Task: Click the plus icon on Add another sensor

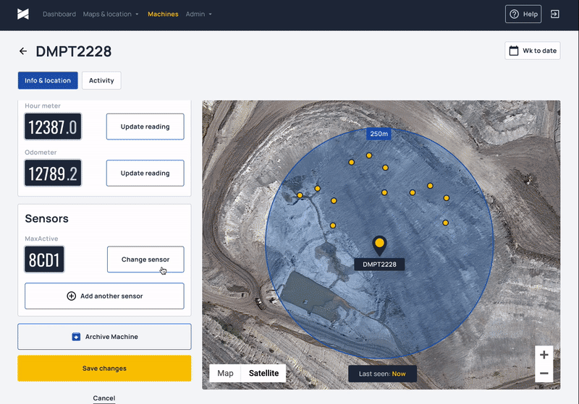Action: [71, 296]
